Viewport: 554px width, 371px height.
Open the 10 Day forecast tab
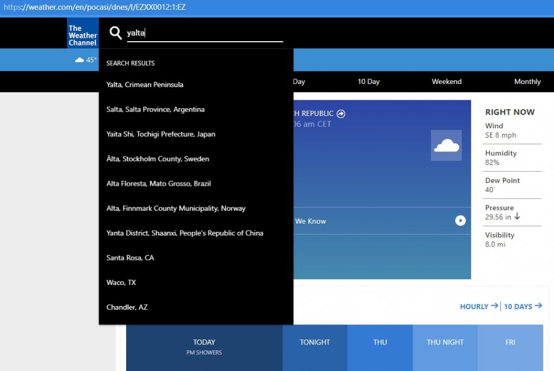[x=368, y=82]
